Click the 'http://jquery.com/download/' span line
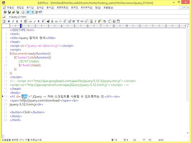 point(44,101)
